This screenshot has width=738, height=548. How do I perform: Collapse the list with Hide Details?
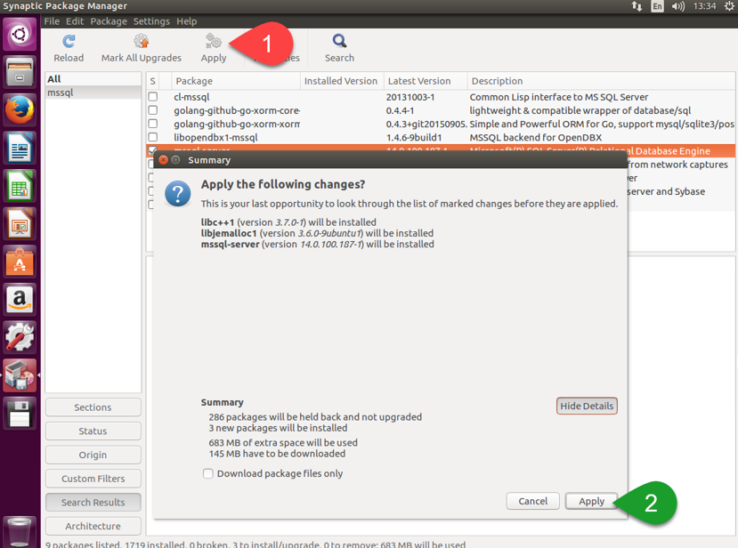(x=586, y=406)
